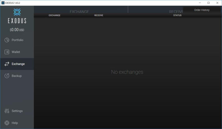Click the Wallet icon in sidebar
Screen dimensions: 222x129
coord(7,52)
